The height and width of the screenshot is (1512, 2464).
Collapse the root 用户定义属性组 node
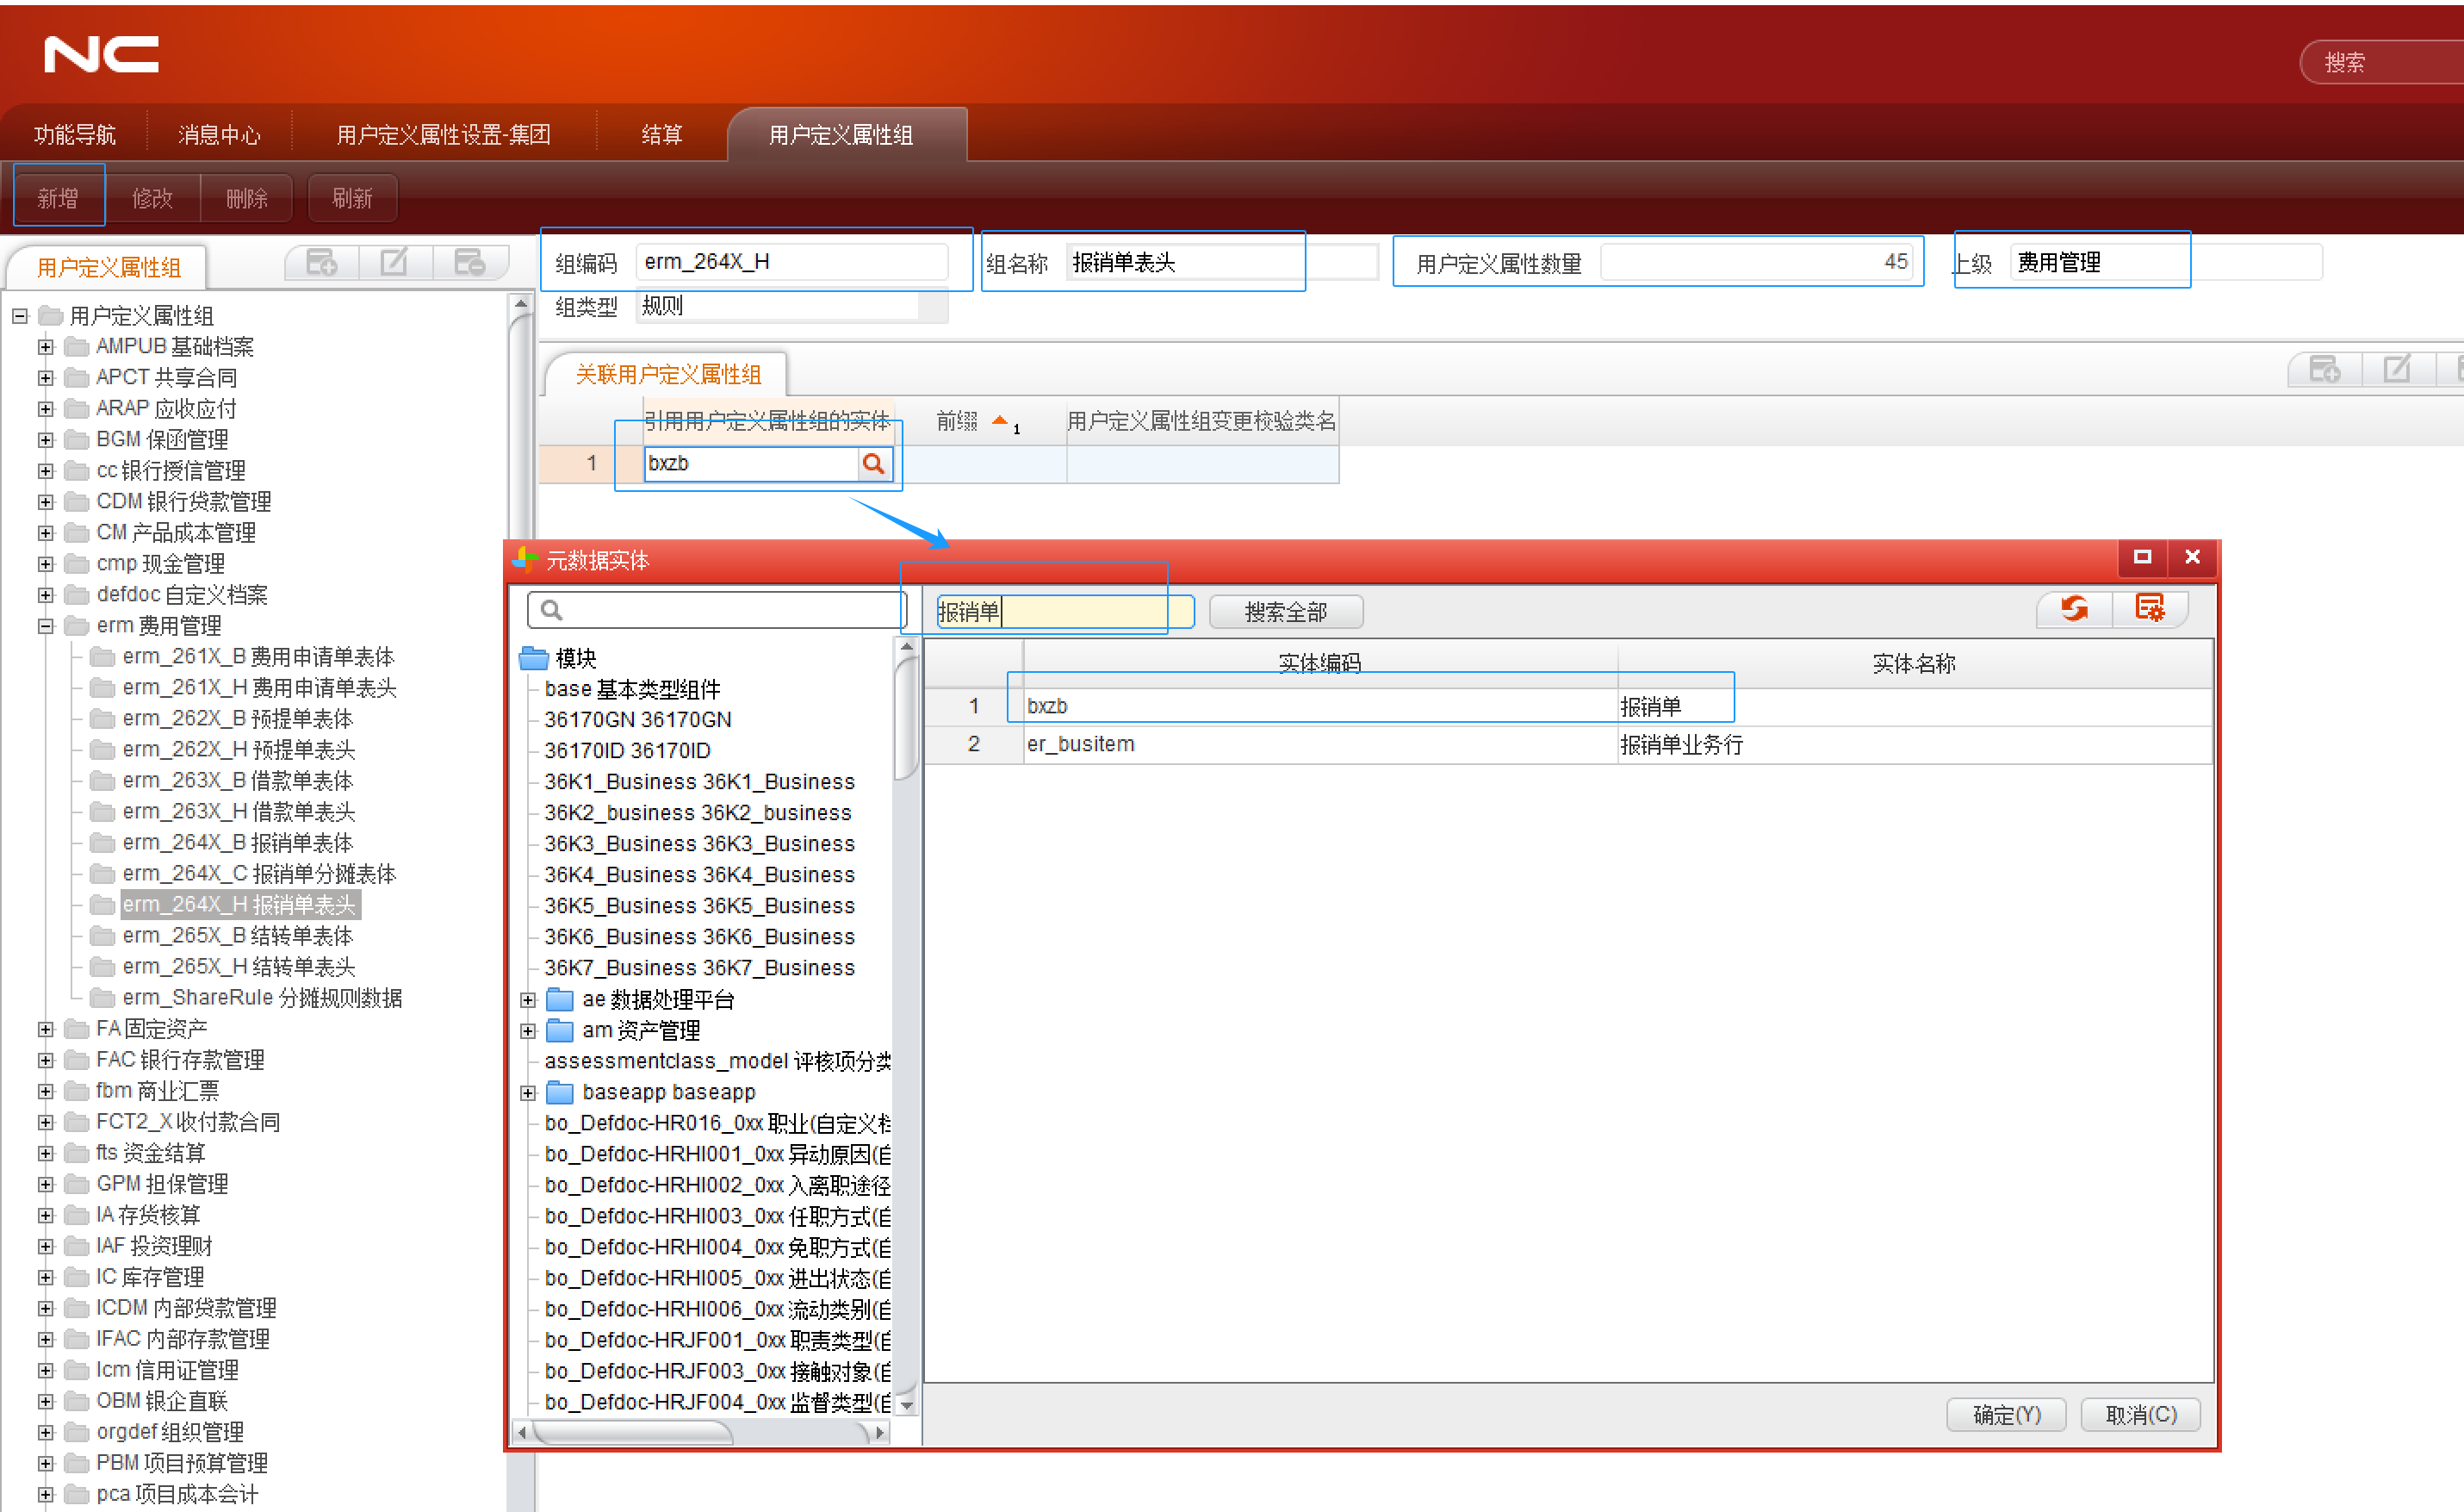click(19, 315)
